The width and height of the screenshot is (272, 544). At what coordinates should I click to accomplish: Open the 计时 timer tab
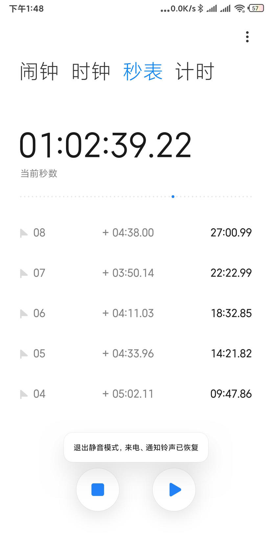[x=195, y=71]
